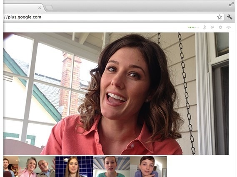Open the Chrome wrench menu
This screenshot has height=177, width=237.
[x=230, y=17]
